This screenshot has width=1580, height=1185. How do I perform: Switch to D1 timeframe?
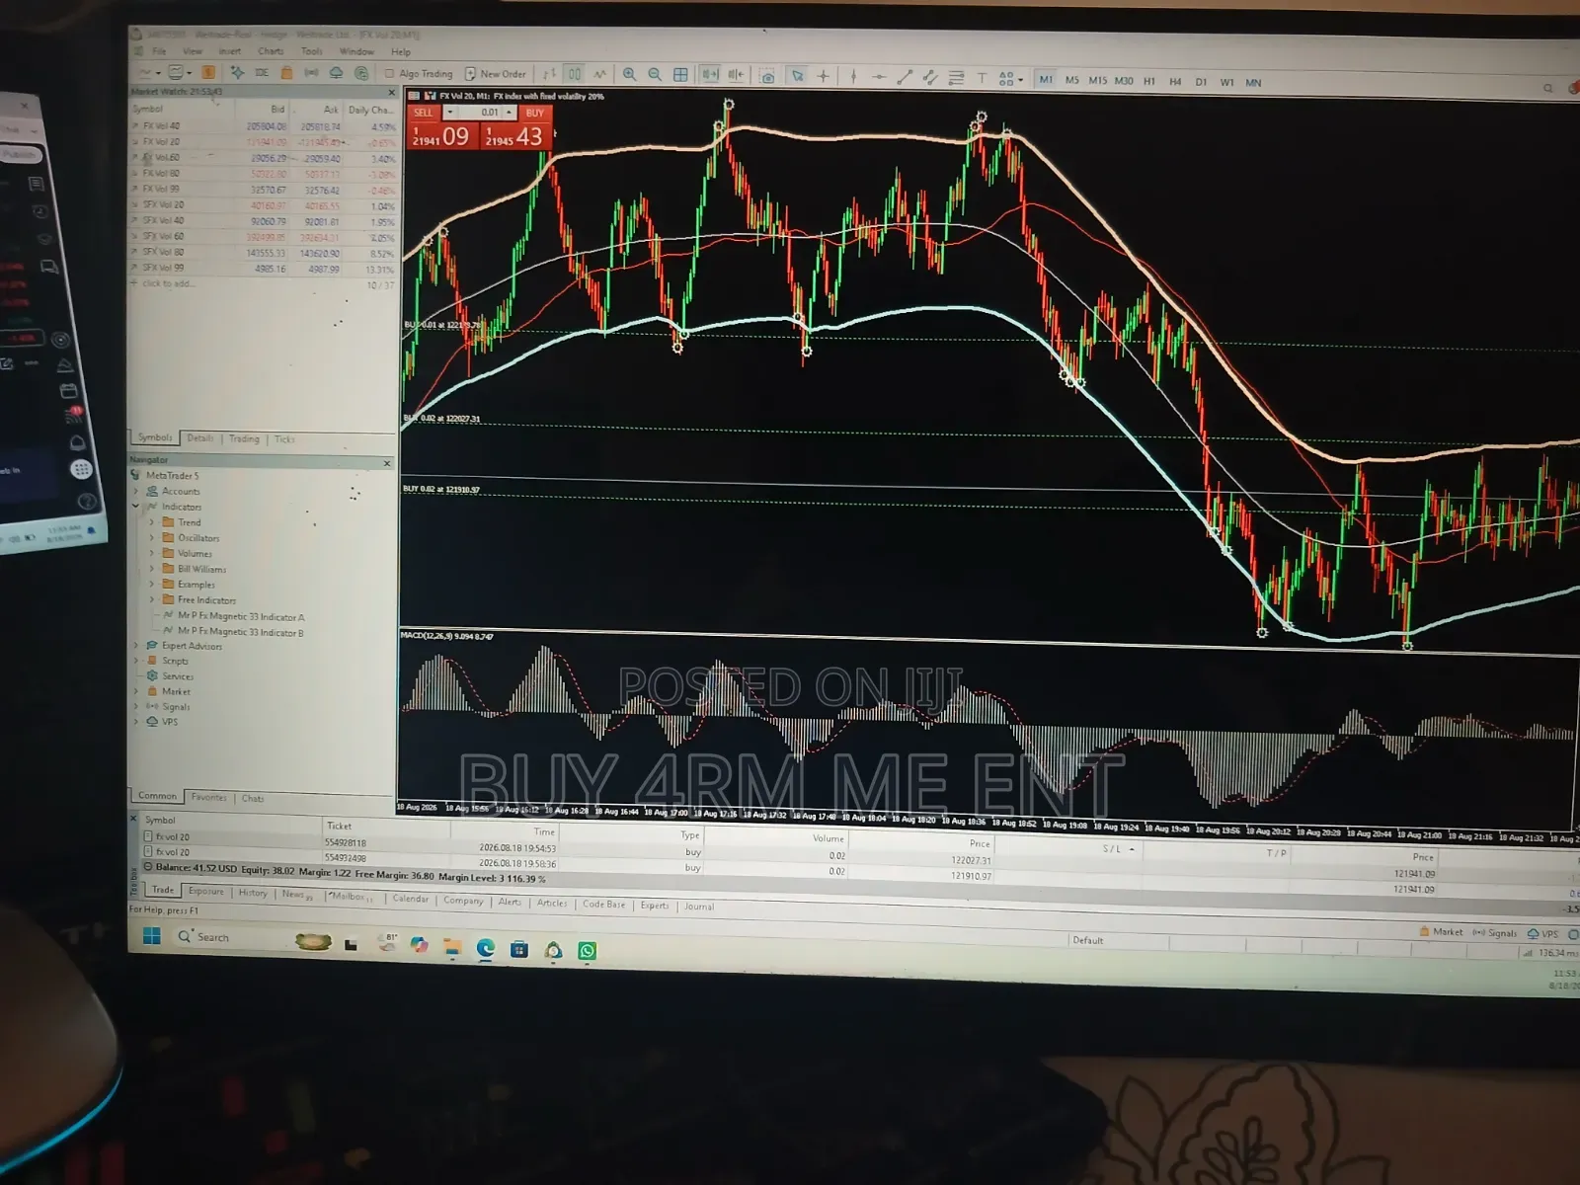pyautogui.click(x=1201, y=82)
